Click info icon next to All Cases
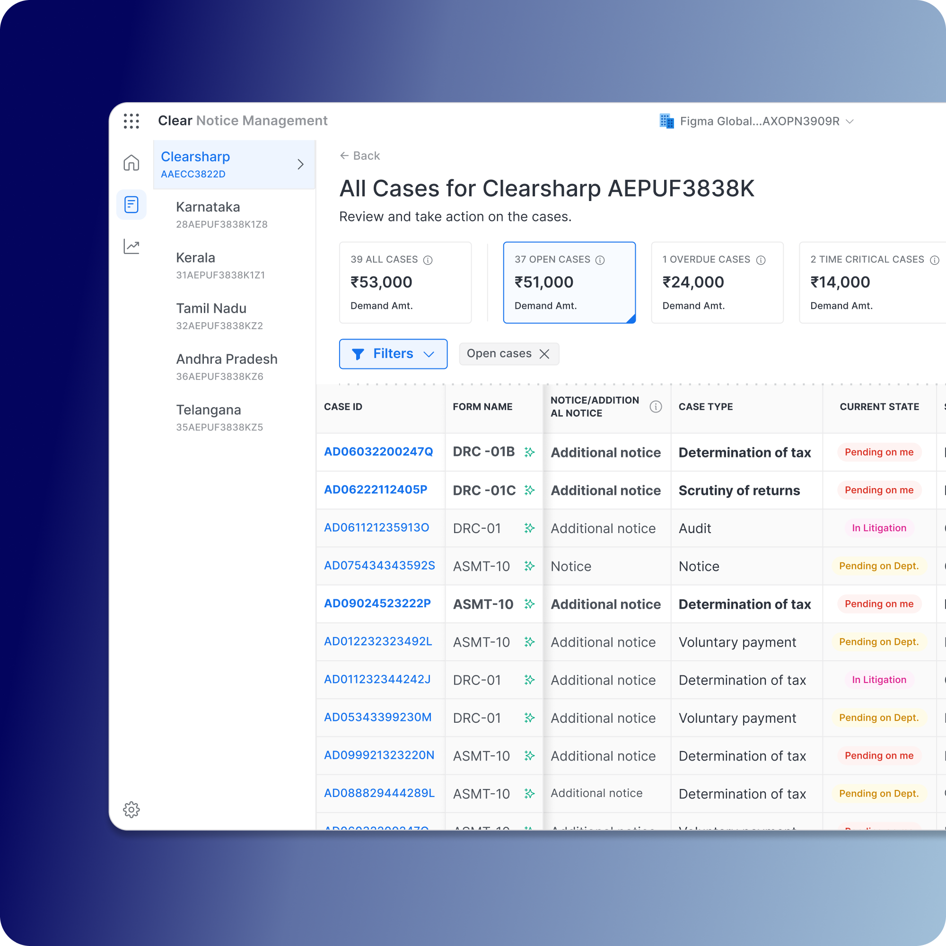Viewport: 946px width, 946px height. coord(428,260)
